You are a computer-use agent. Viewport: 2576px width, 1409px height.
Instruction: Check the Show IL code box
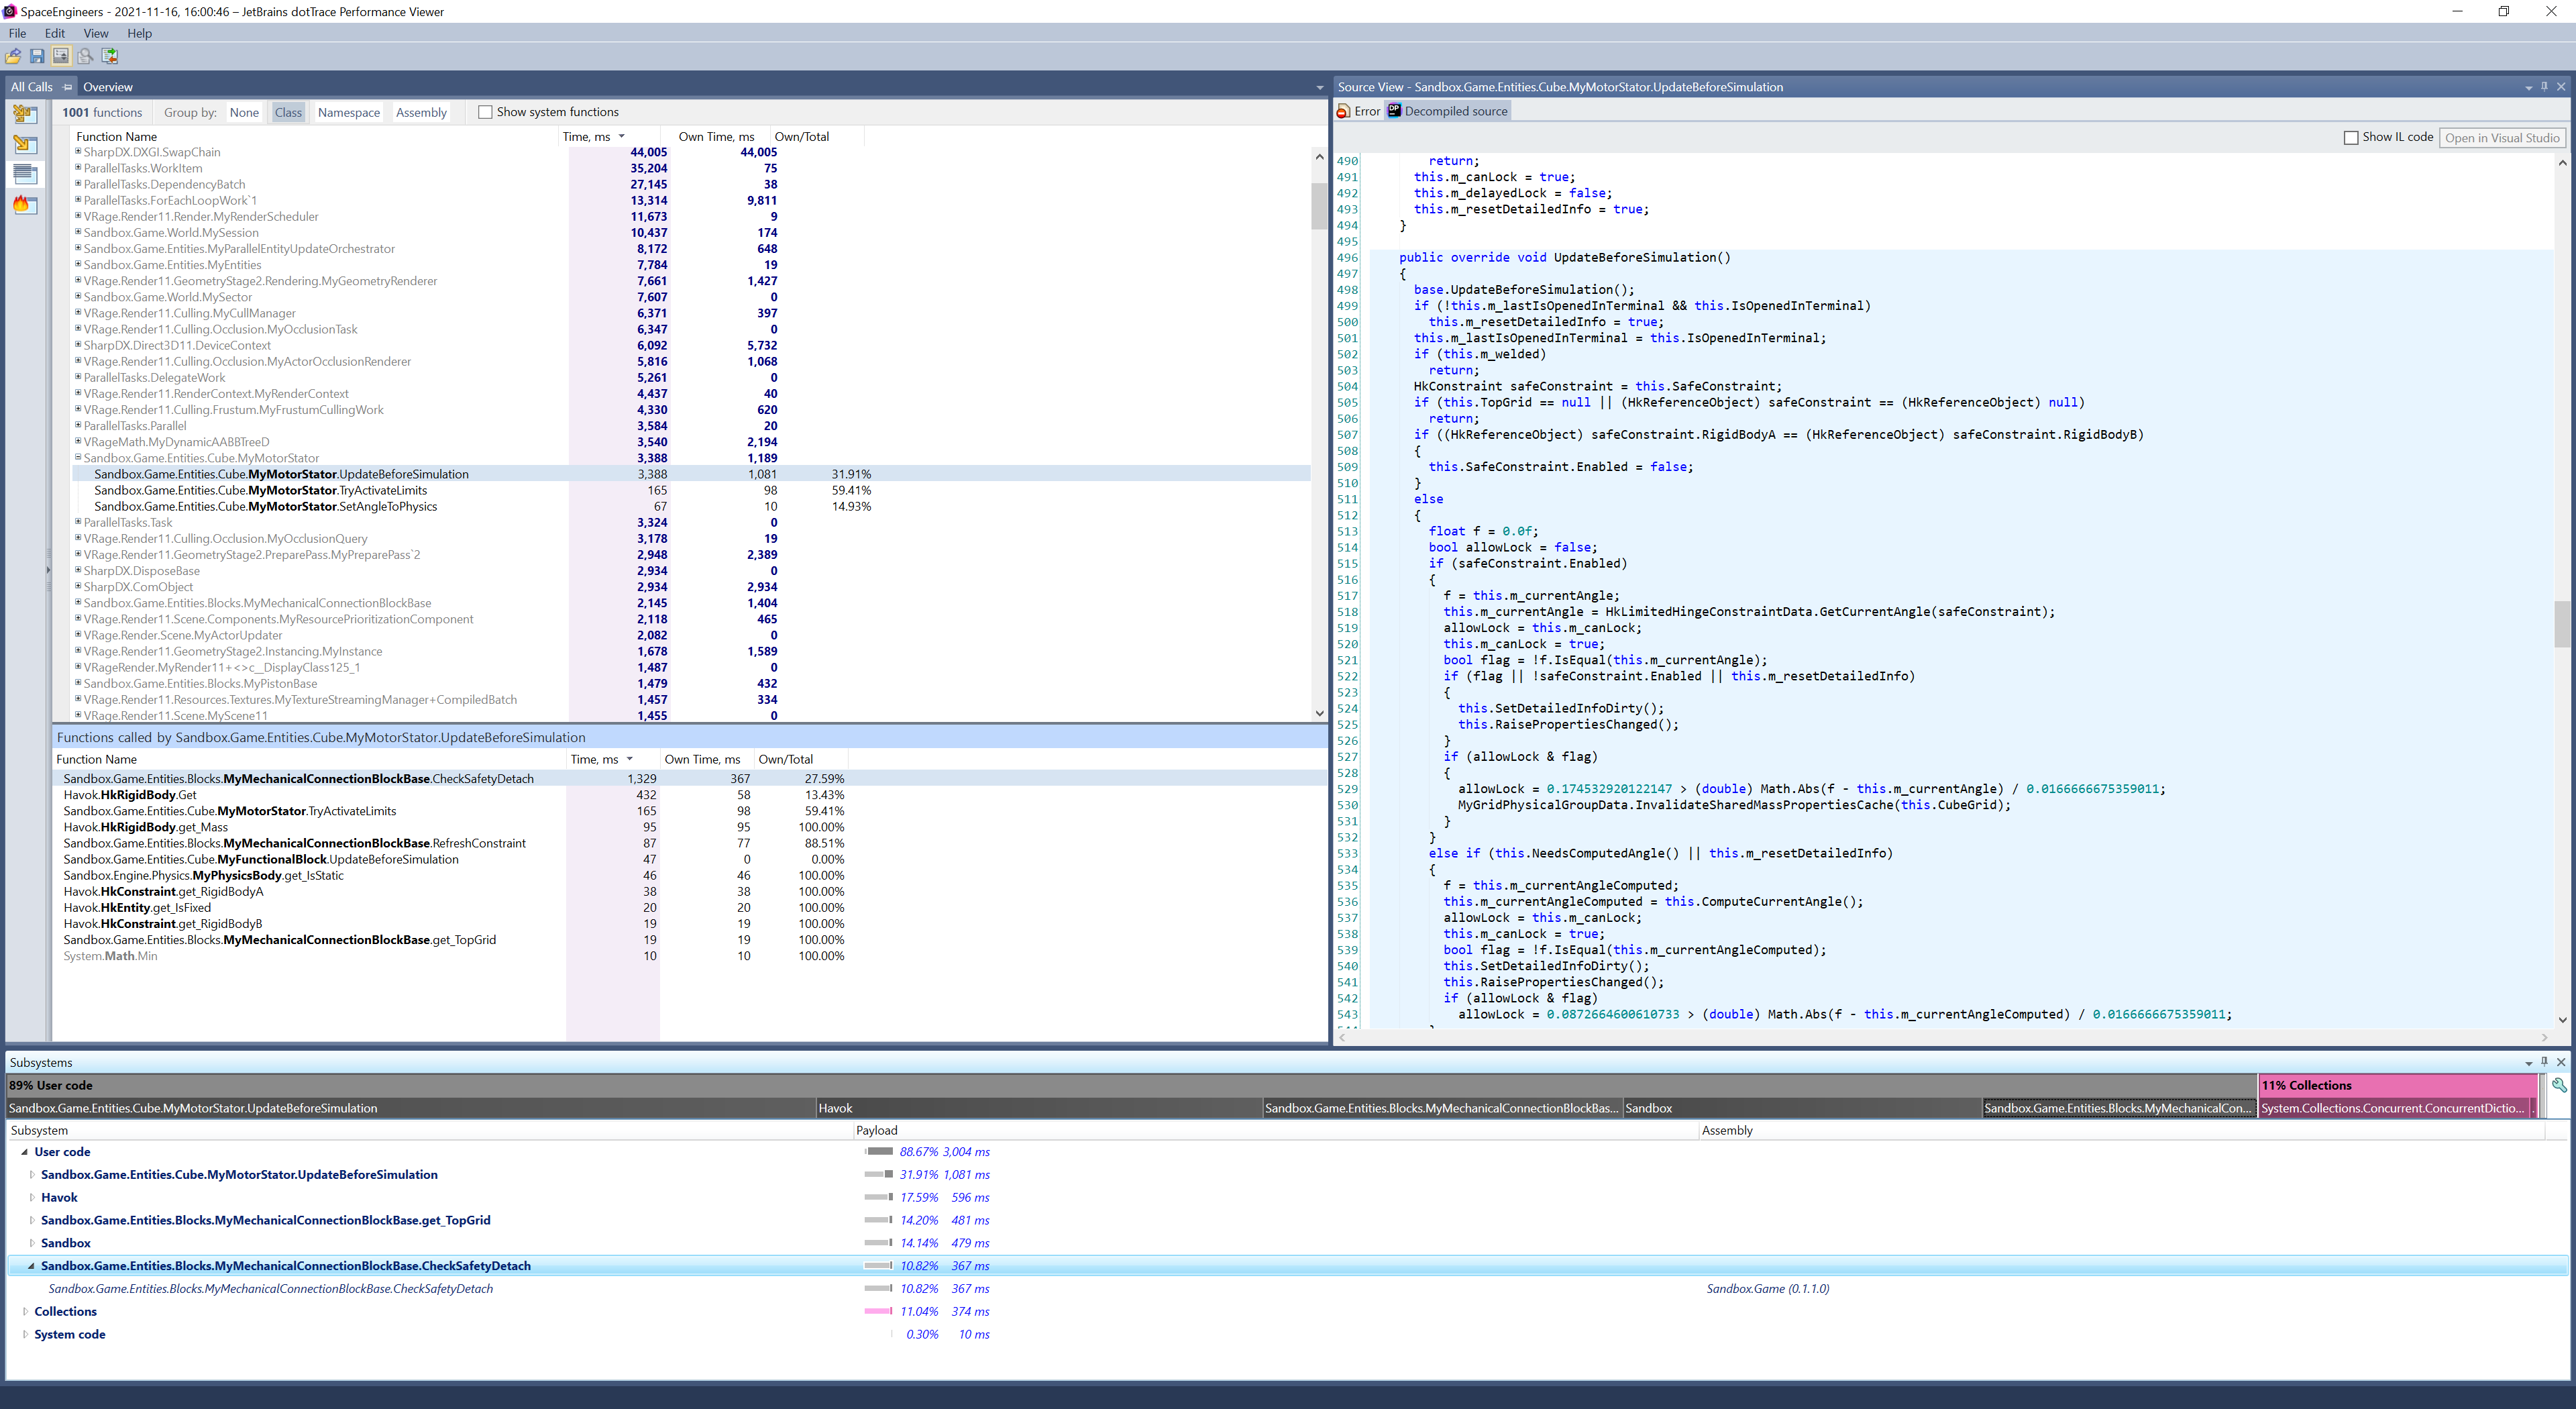[2351, 138]
